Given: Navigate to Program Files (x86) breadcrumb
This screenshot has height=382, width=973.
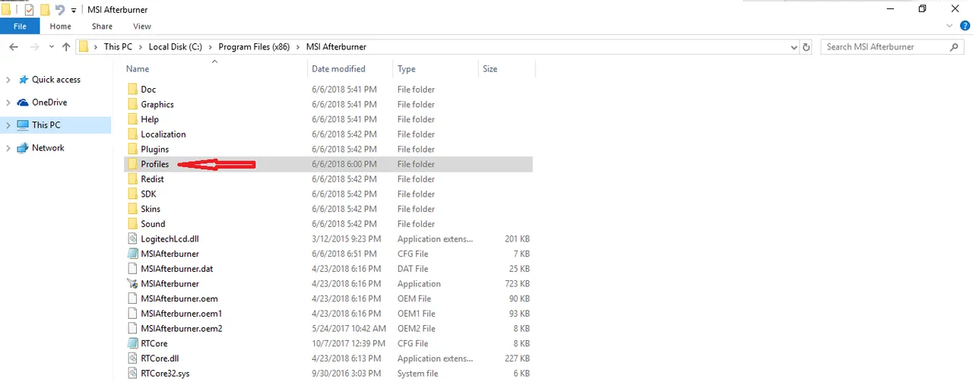Looking at the screenshot, I should [255, 47].
